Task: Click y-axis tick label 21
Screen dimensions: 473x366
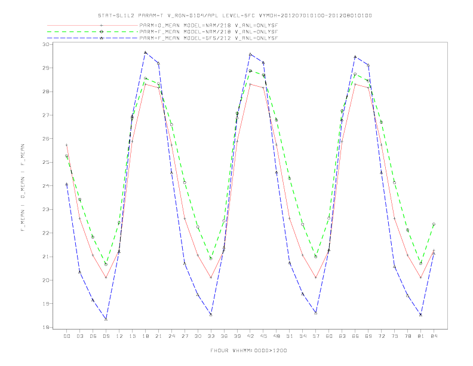Action: pyautogui.click(x=46, y=257)
